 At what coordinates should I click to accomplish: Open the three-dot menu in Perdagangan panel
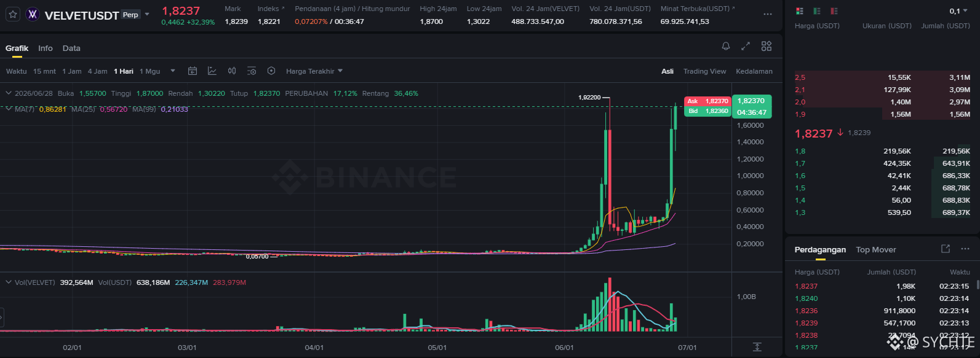click(965, 249)
